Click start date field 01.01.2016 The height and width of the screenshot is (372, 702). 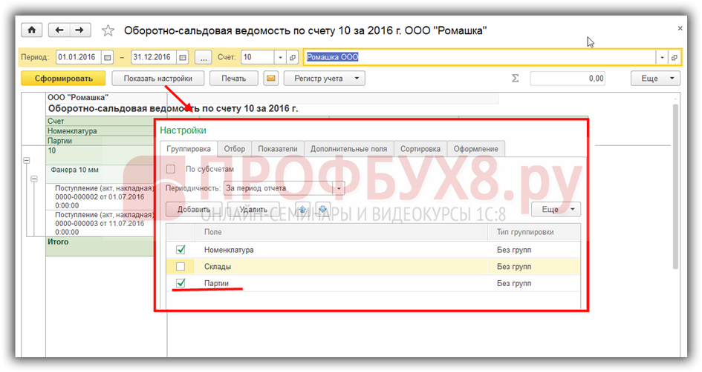click(79, 58)
